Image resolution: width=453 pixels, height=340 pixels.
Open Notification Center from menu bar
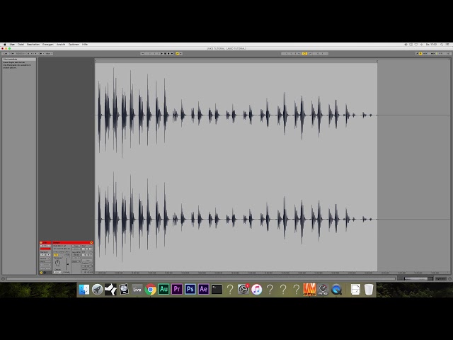click(447, 45)
